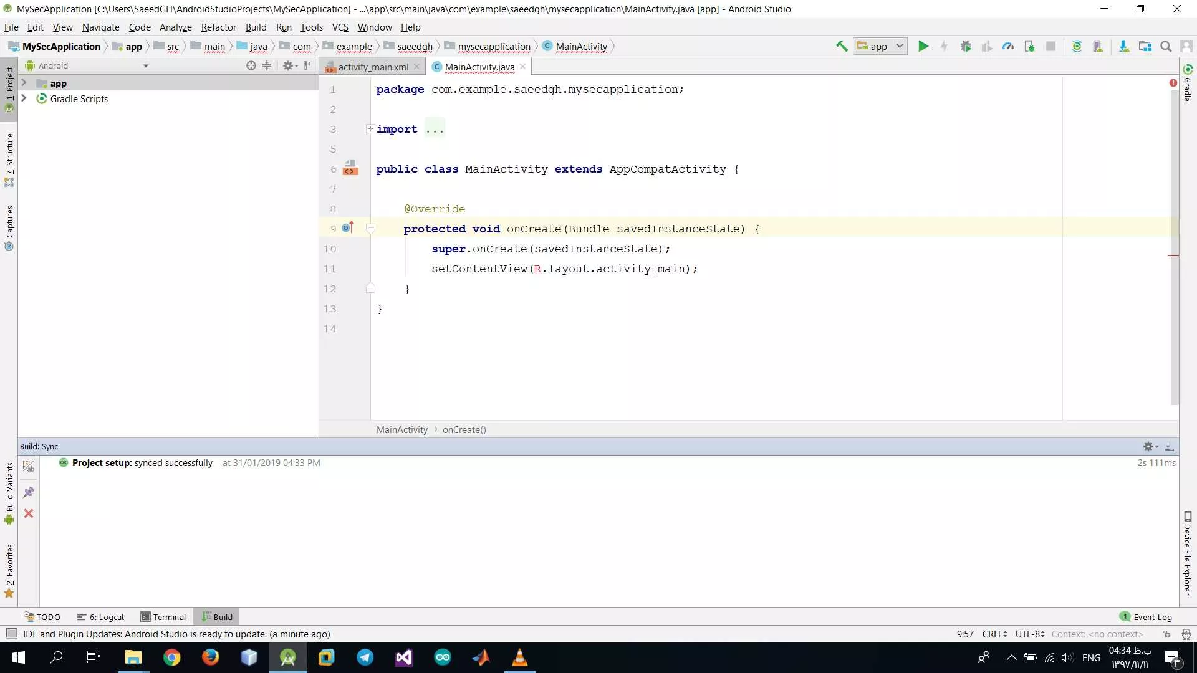
Task: Hide the Project panel with the hide icon
Action: 309,65
